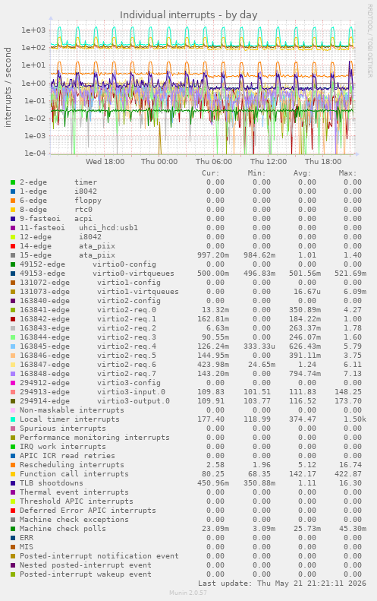Click the dark blue swatch beside TLB shootdowns
Viewport: 377px width, 601px height.
click(x=13, y=483)
